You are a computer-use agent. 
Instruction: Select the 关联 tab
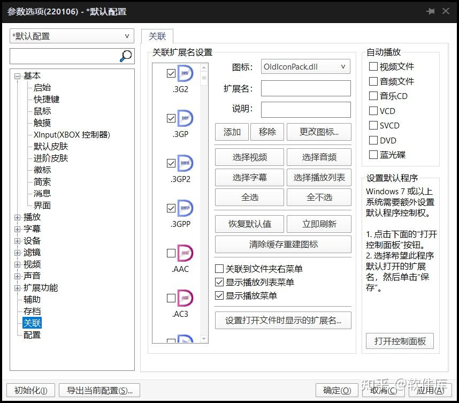tap(157, 36)
